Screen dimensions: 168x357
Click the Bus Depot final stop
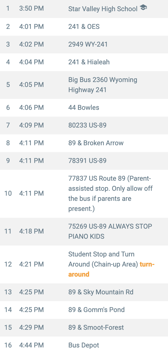click(x=84, y=345)
